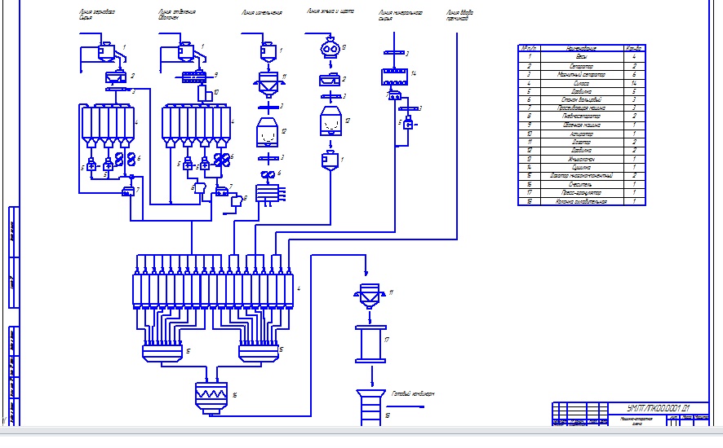Click the 'Сушилка' table cell
This screenshot has width=723, height=448.
tap(582, 167)
